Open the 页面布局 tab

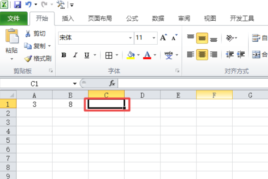pos(100,18)
